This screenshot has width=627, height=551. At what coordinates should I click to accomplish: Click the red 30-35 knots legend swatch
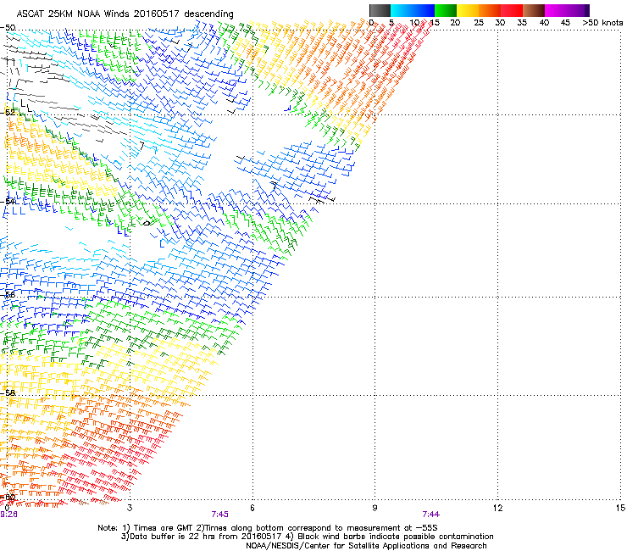pos(512,10)
